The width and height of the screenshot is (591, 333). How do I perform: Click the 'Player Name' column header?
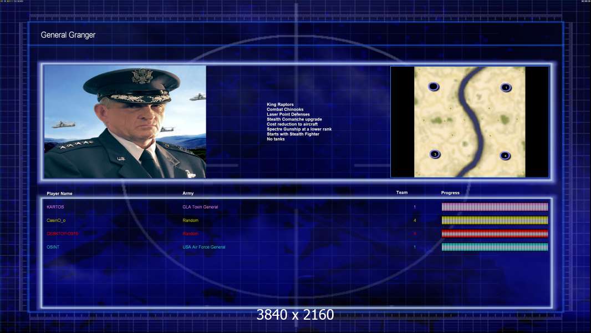tap(59, 194)
